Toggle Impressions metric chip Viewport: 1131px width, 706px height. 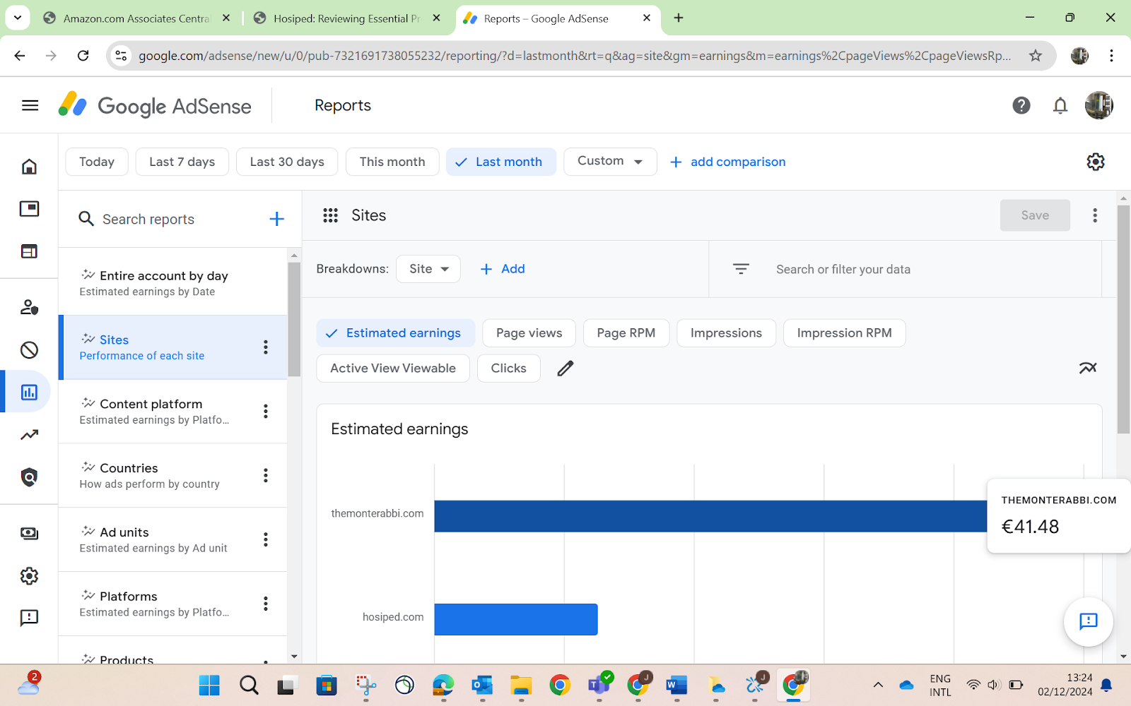click(x=726, y=333)
